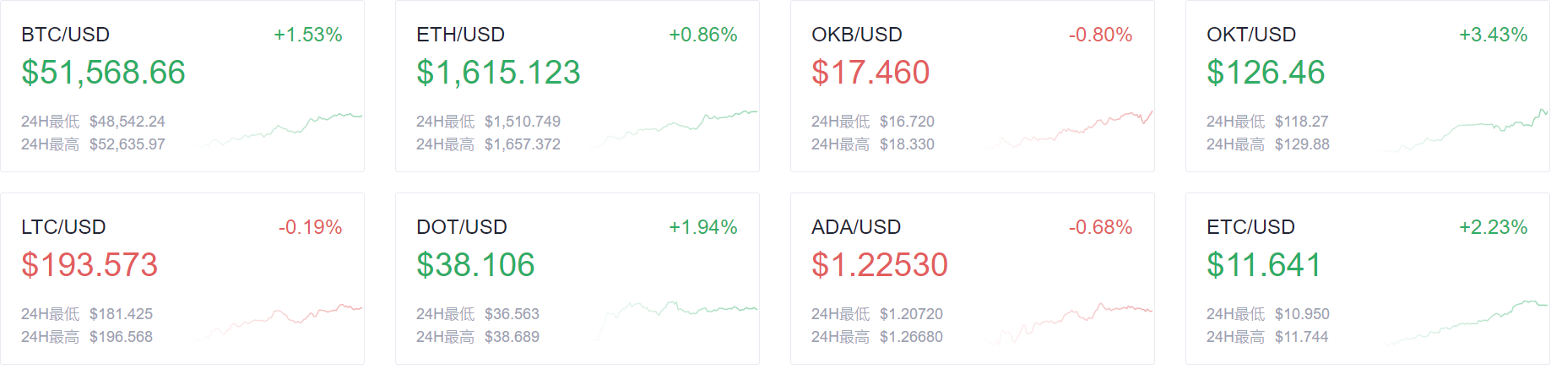Select the +3.43% change for OKT/USD

pyautogui.click(x=1494, y=35)
